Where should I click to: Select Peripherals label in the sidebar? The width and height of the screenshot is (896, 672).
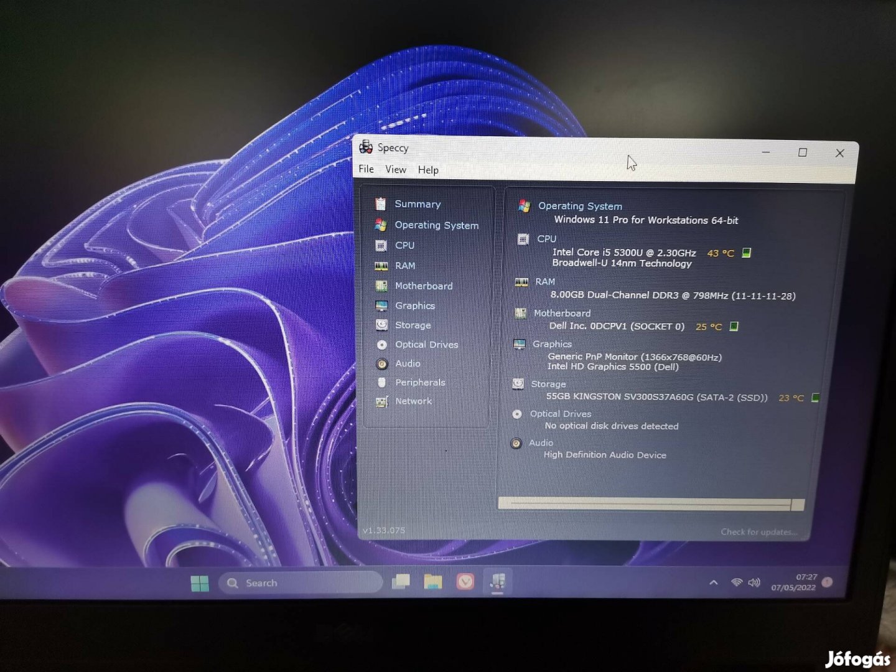click(x=420, y=382)
